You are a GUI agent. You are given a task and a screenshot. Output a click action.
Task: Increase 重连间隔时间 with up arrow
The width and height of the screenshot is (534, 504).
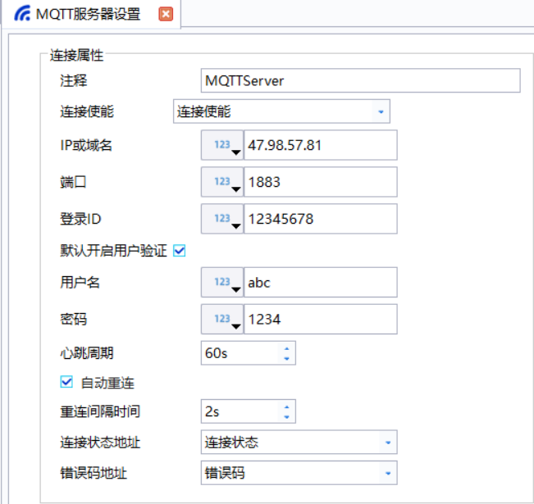287,407
